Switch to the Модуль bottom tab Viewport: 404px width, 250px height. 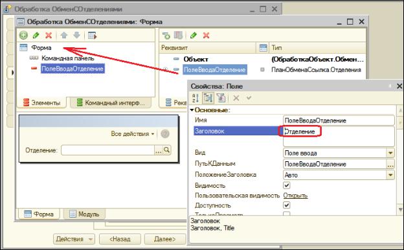[x=85, y=214]
